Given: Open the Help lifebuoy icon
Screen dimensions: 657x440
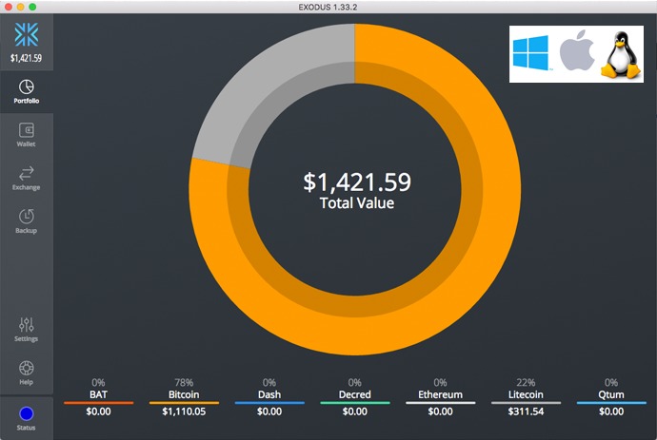Looking at the screenshot, I should click(x=27, y=368).
